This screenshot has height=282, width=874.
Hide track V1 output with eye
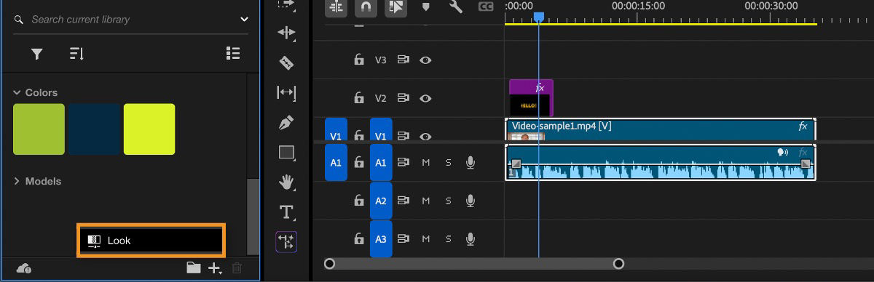coord(426,136)
